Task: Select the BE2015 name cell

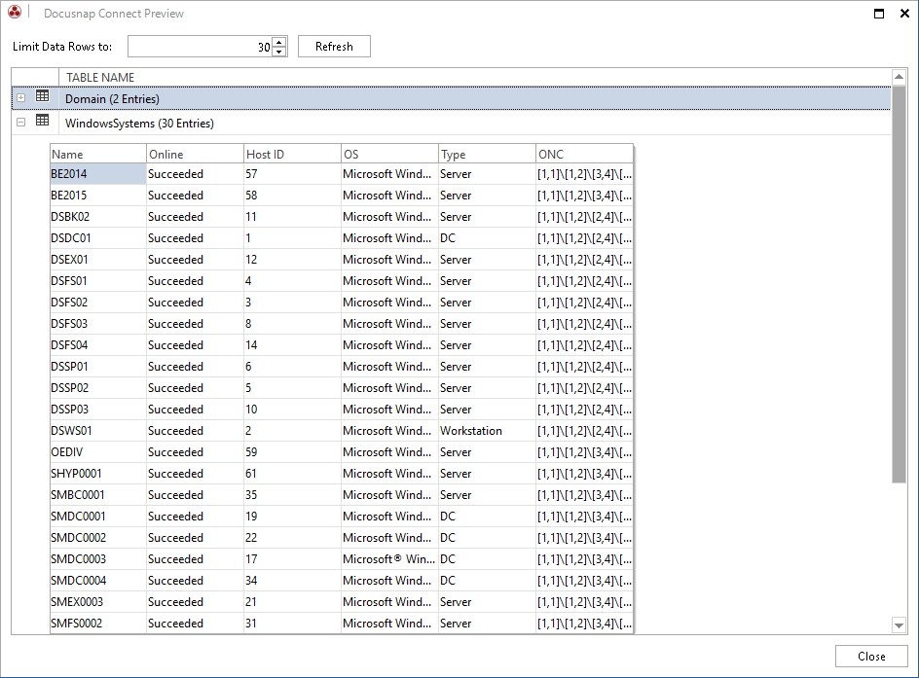Action: (x=98, y=195)
